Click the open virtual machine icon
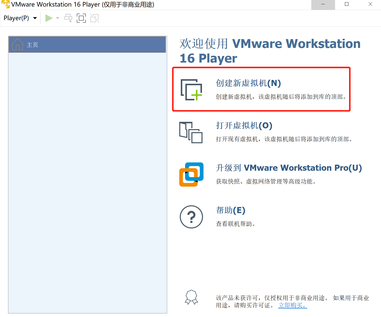Image resolution: width=381 pixels, height=317 pixels. tap(191, 132)
